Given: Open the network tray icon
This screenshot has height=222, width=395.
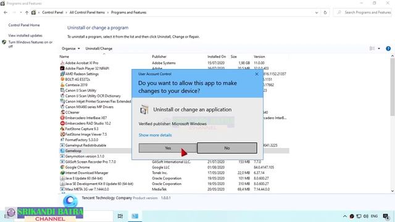Looking at the screenshot, I should coord(359,216).
